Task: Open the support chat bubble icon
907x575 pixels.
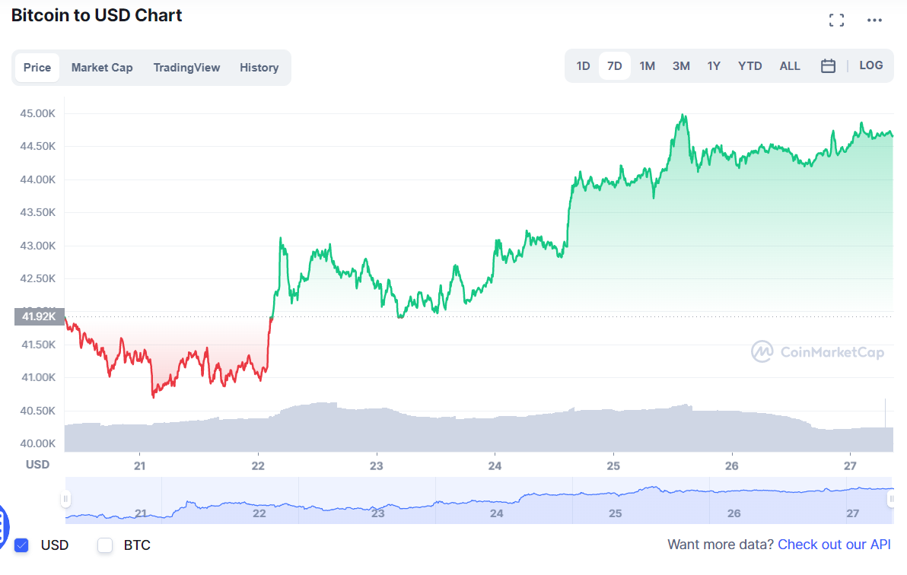Action: click(x=5, y=525)
